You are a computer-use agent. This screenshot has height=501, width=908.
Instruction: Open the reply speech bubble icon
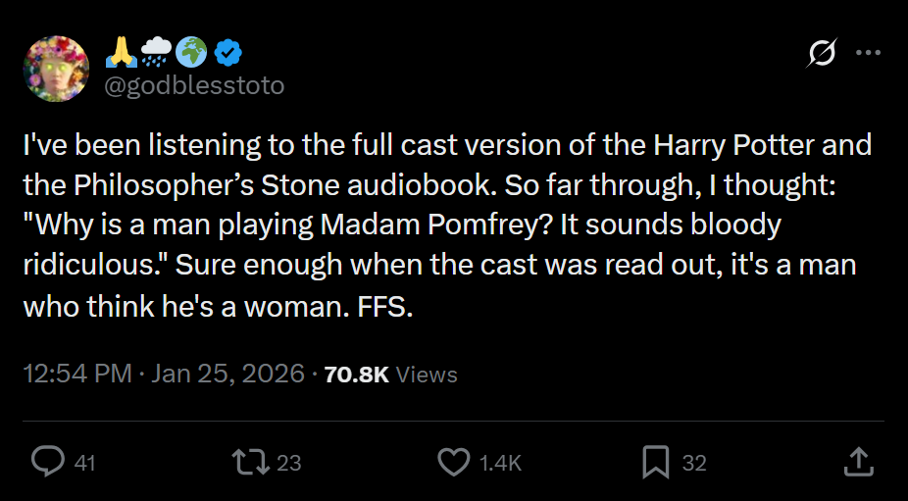[47, 462]
